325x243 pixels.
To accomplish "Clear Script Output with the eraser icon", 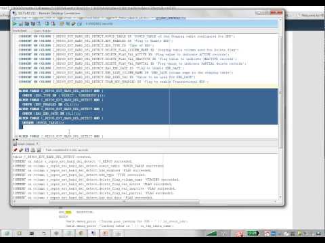I will (x=21, y=150).
